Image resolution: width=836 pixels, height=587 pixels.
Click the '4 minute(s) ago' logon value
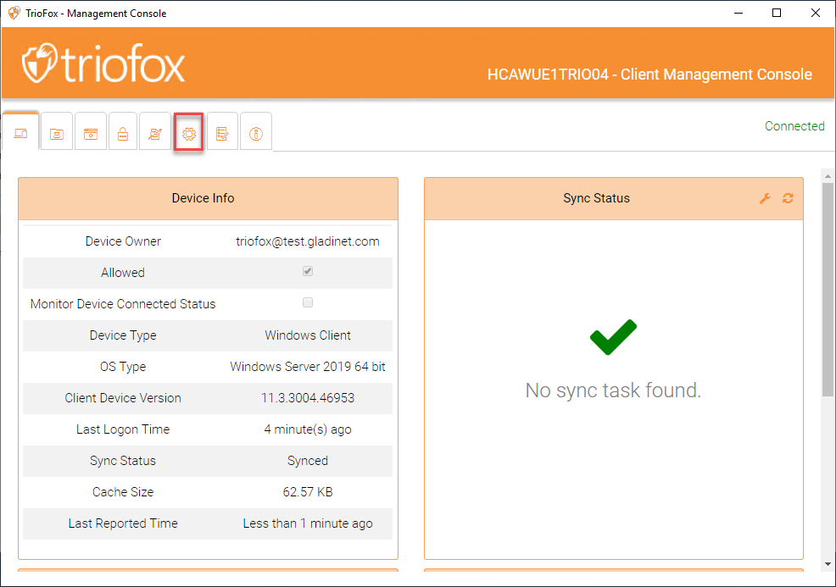[x=308, y=429]
